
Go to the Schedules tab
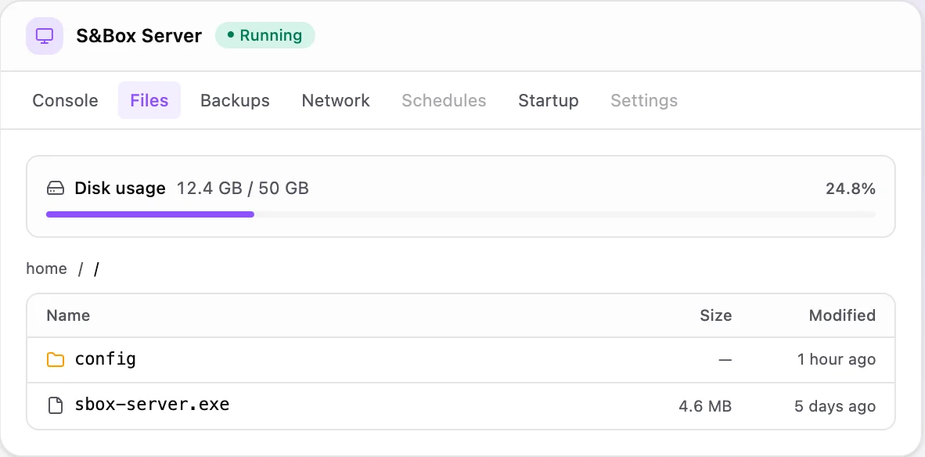tap(444, 100)
